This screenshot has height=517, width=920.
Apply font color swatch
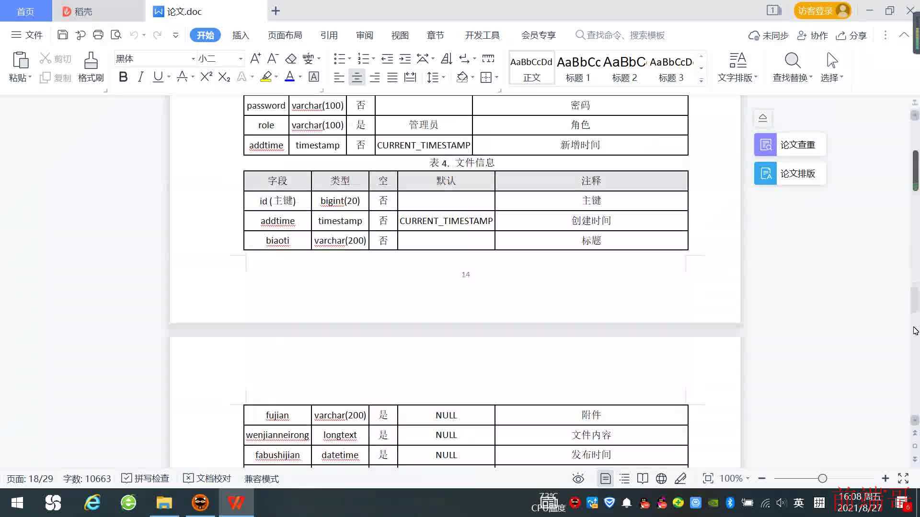289,77
